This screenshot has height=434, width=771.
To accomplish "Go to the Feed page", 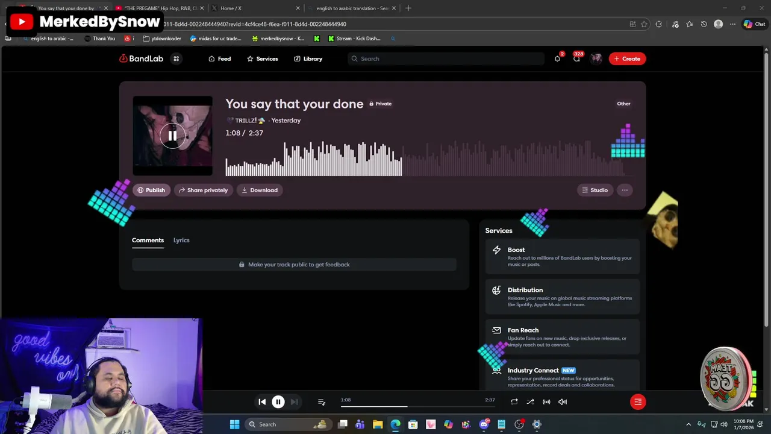I will [219, 58].
